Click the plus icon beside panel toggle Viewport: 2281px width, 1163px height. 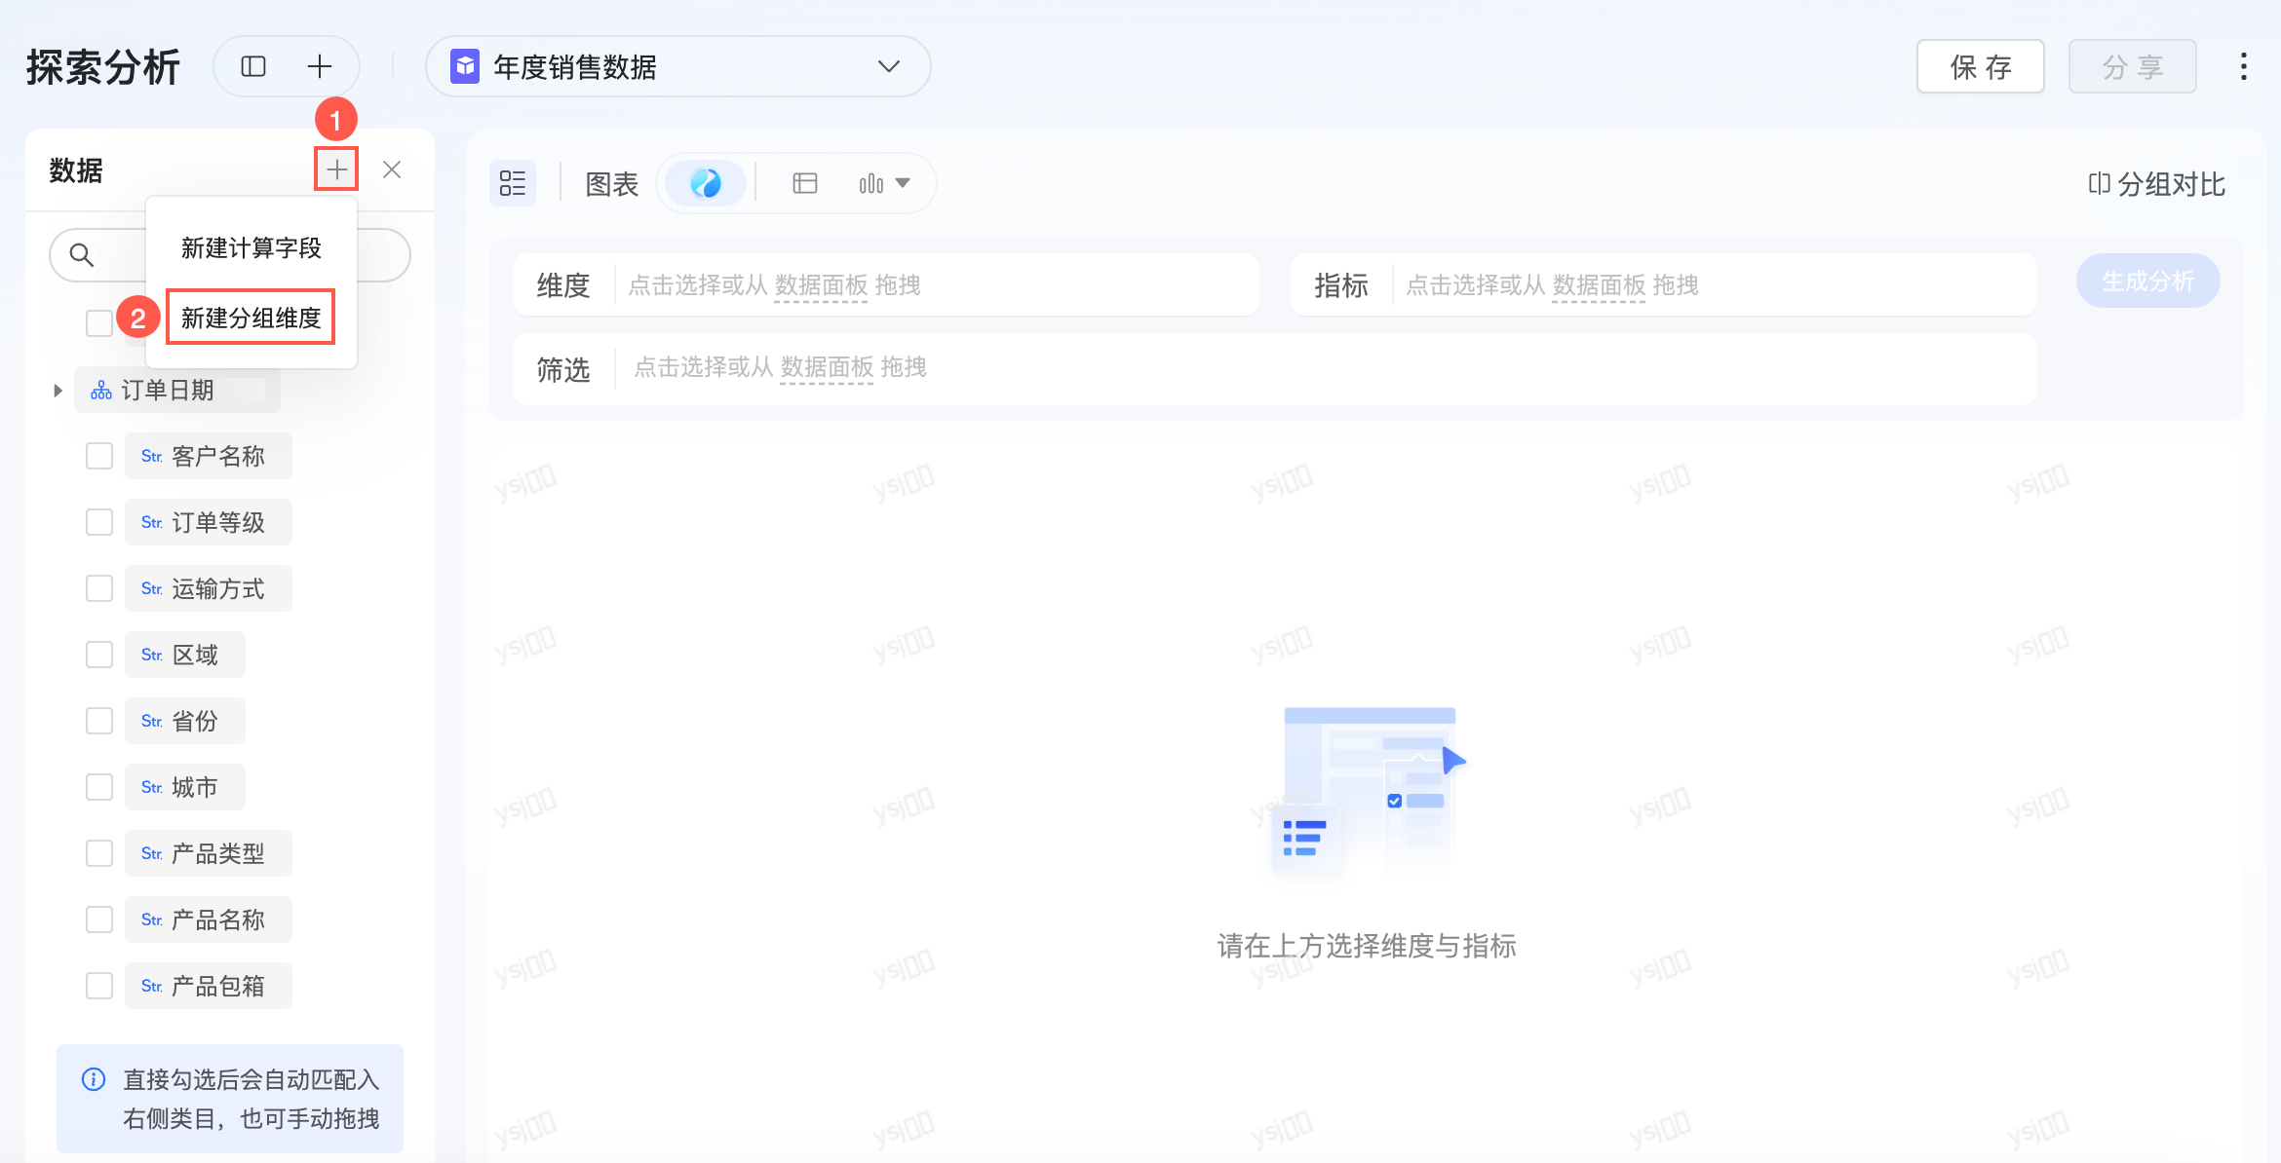[320, 66]
